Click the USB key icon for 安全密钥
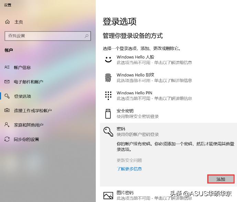The height and width of the screenshot is (202, 237). (108, 114)
